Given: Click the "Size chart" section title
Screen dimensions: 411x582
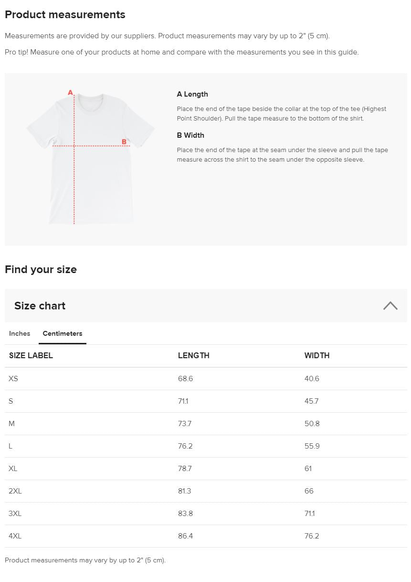Looking at the screenshot, I should [40, 306].
